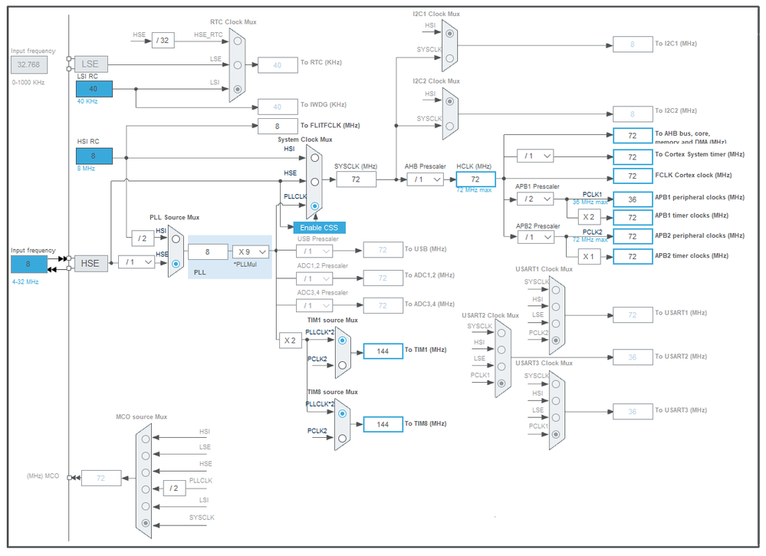The image size is (766, 556).
Task: Click the Enable CSS button
Action: click(319, 228)
